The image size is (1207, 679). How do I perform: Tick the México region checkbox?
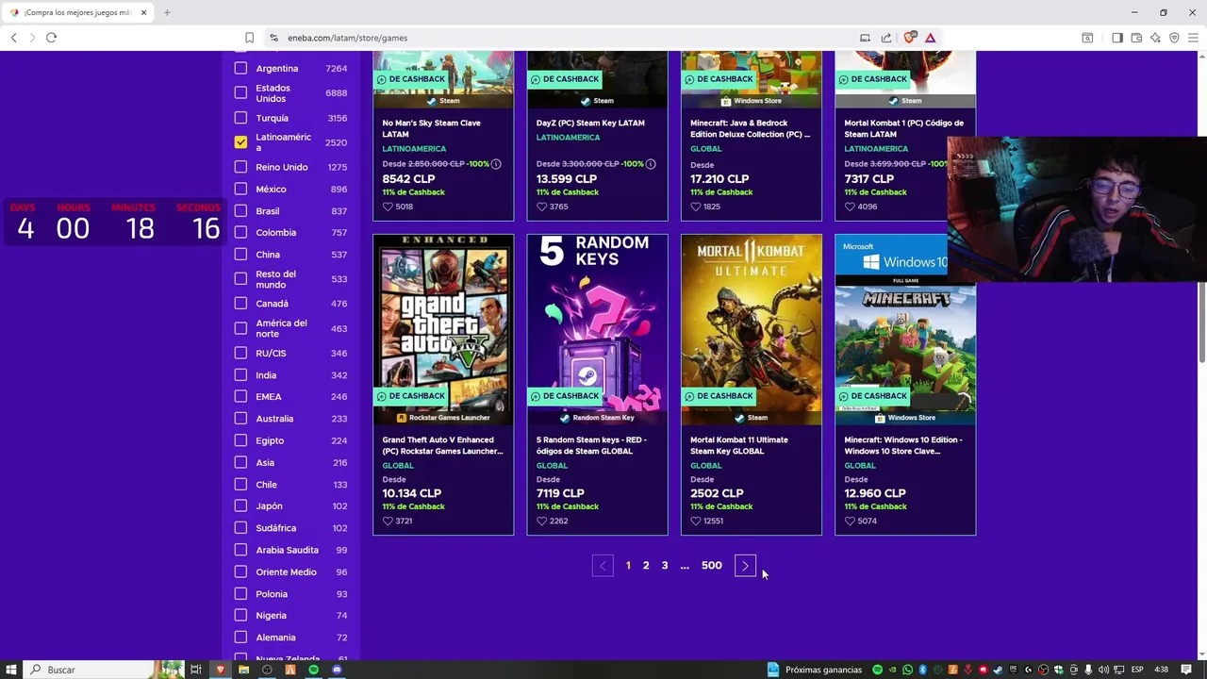tap(240, 189)
